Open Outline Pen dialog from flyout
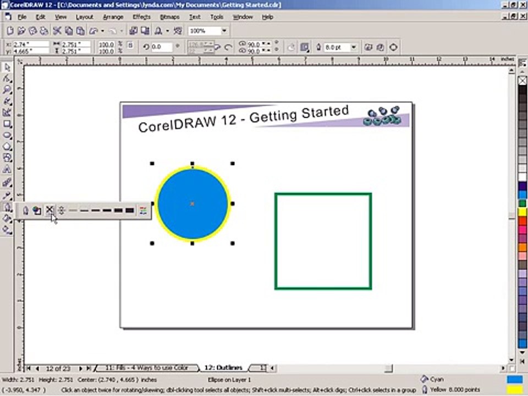 point(26,211)
